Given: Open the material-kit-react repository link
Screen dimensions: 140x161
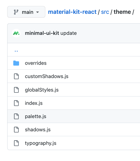Looking at the screenshot, I should click(72, 12).
